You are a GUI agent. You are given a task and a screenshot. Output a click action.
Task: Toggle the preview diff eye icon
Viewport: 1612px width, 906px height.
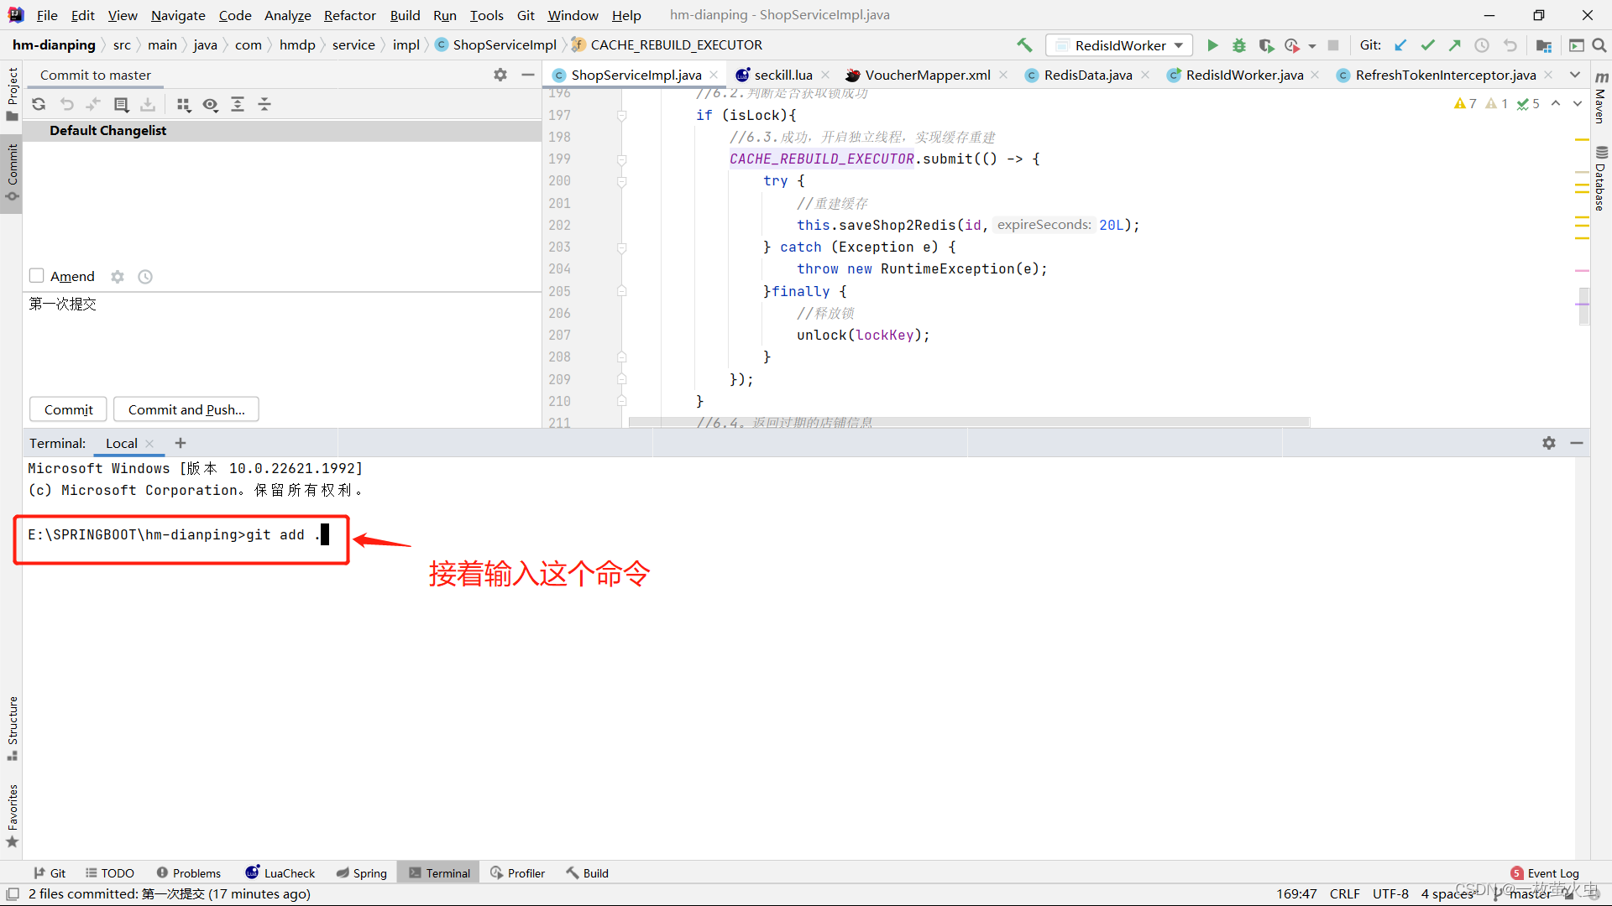[x=210, y=104]
